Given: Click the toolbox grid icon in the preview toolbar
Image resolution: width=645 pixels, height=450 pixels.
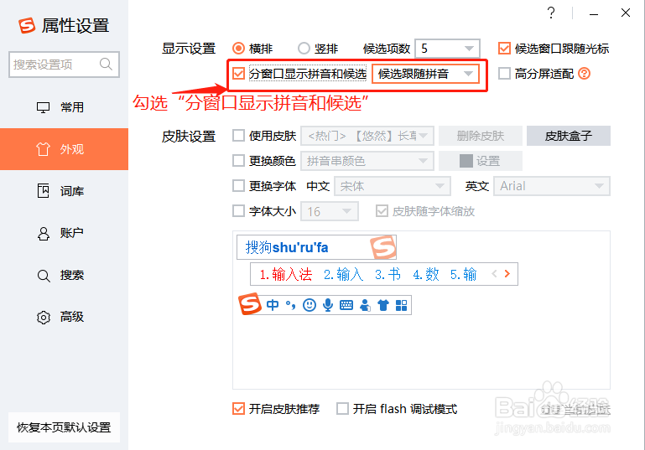Looking at the screenshot, I should click(x=401, y=305).
